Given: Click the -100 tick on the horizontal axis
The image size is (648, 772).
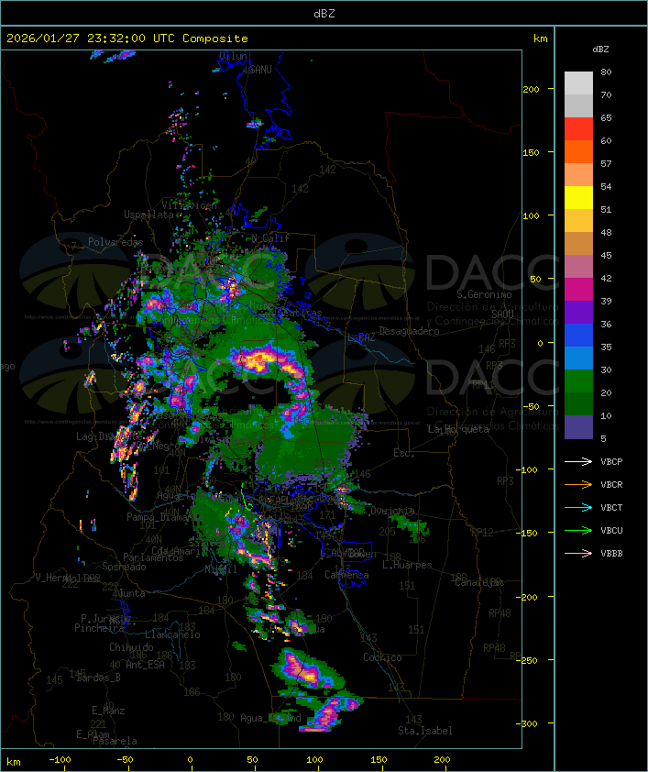Looking at the screenshot, I should 60,760.
